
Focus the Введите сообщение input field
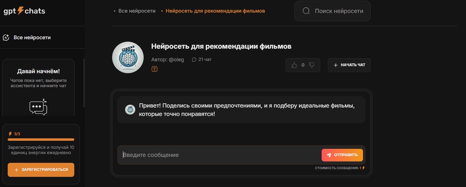(x=219, y=155)
